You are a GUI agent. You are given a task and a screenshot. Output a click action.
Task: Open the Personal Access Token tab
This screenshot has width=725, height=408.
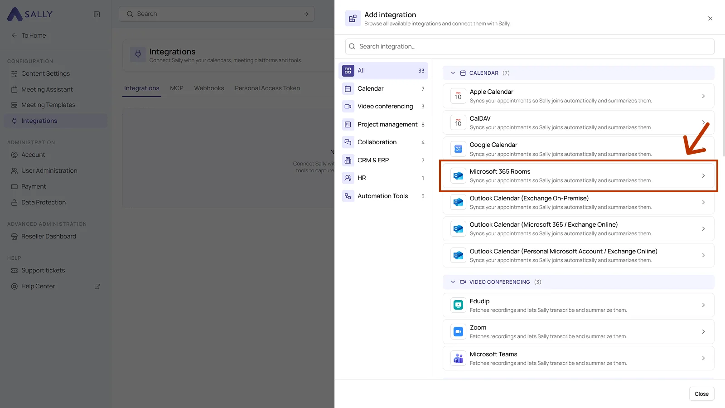click(x=267, y=88)
